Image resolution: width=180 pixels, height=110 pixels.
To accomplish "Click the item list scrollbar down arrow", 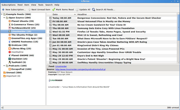I will [x=178, y=63].
